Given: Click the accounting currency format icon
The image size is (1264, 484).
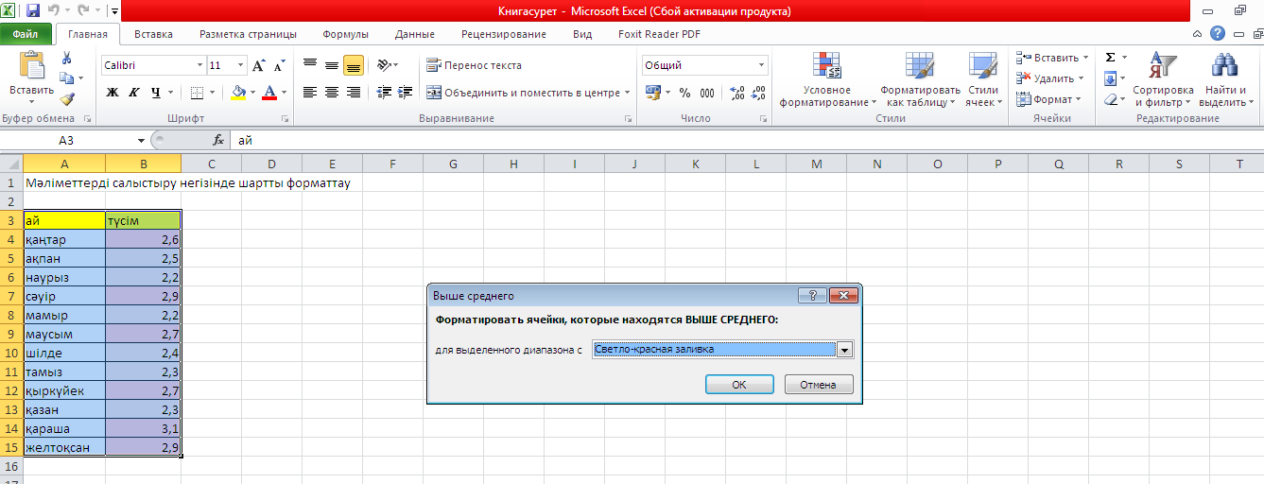Looking at the screenshot, I should 653,93.
